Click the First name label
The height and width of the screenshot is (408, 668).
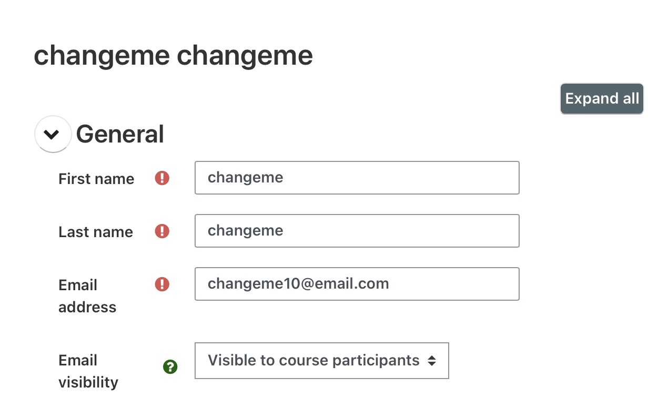click(x=96, y=179)
